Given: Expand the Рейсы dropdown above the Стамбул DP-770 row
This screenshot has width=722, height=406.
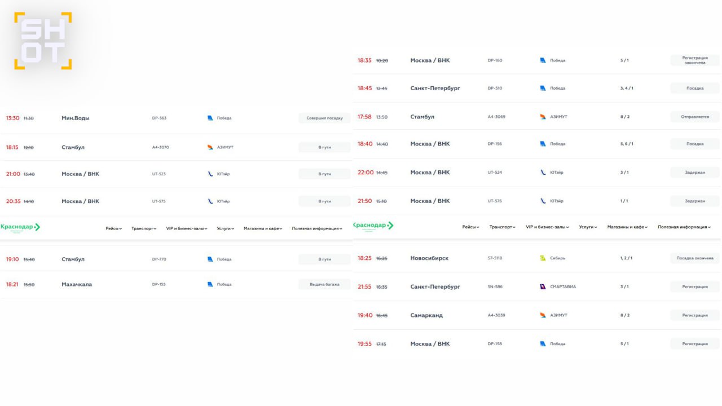Looking at the screenshot, I should click(113, 228).
